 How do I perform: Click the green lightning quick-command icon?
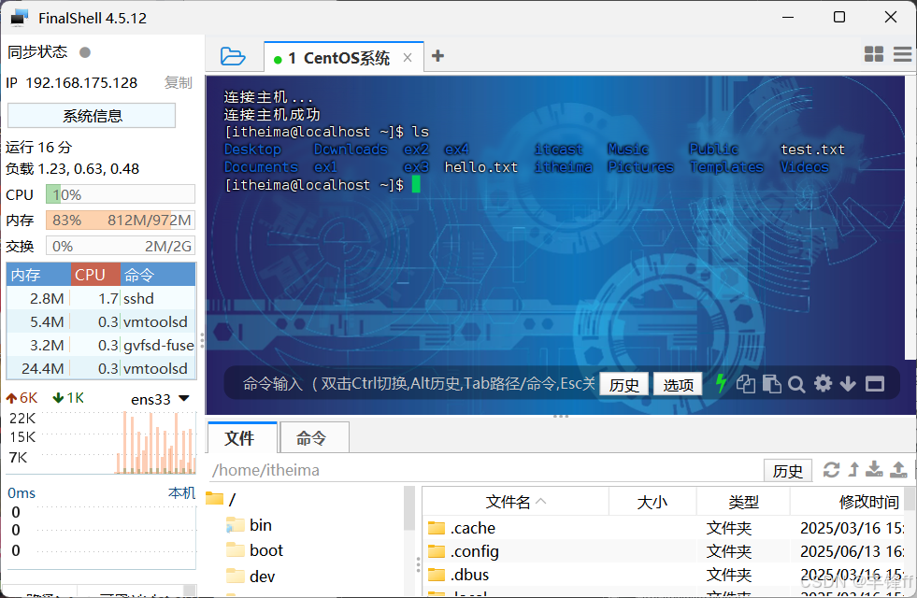point(721,383)
